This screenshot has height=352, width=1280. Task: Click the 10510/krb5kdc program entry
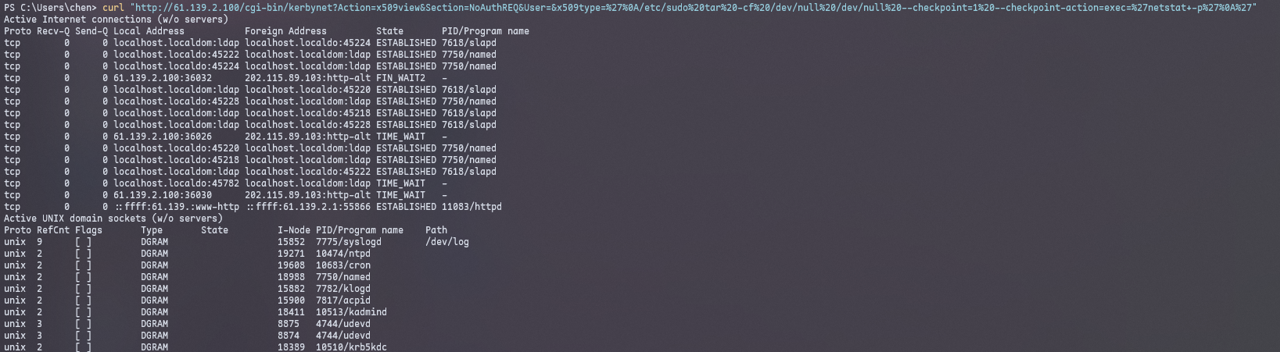coord(351,347)
